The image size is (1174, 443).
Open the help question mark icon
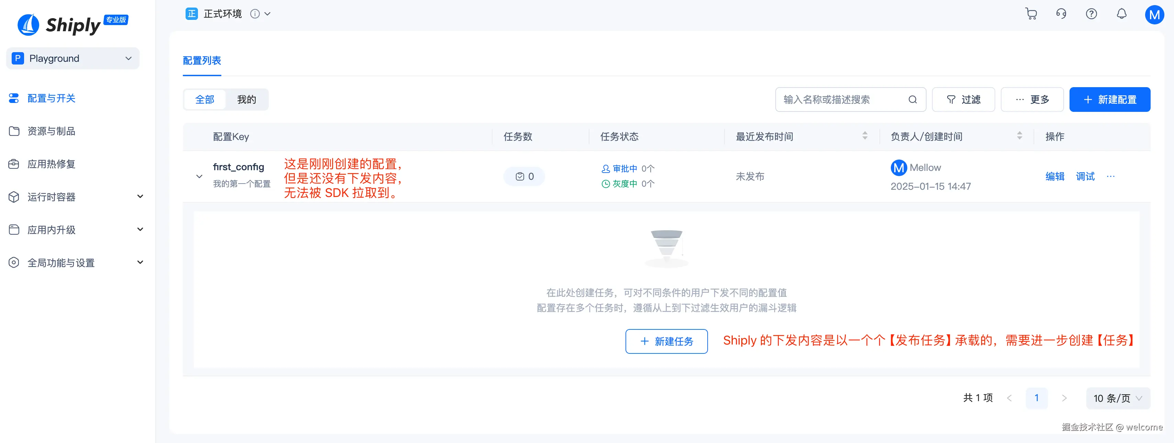click(x=1091, y=14)
